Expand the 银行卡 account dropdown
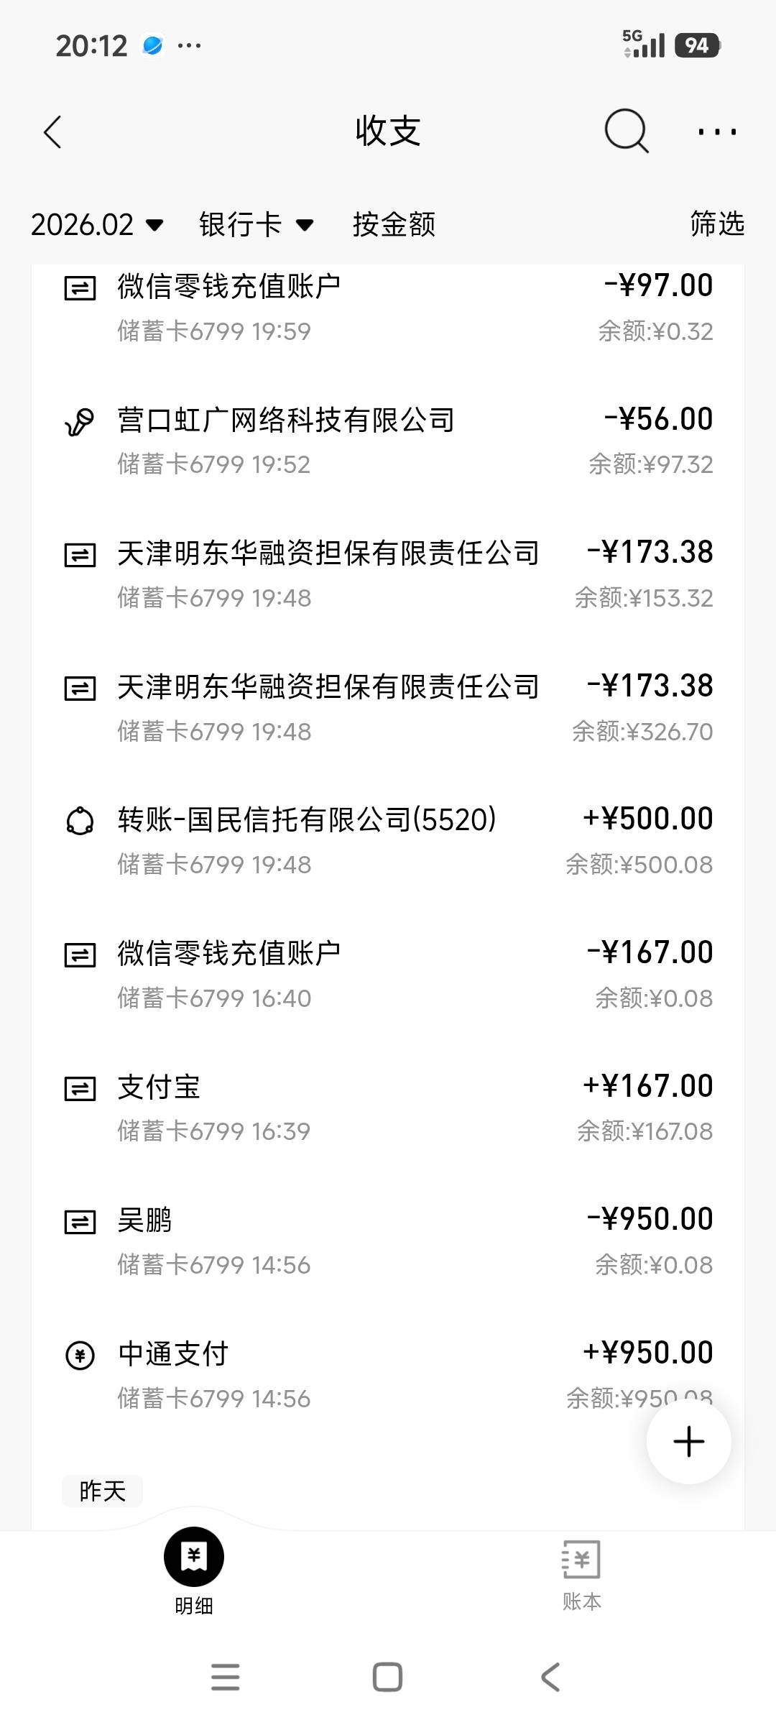This screenshot has height=1725, width=776. 256,225
